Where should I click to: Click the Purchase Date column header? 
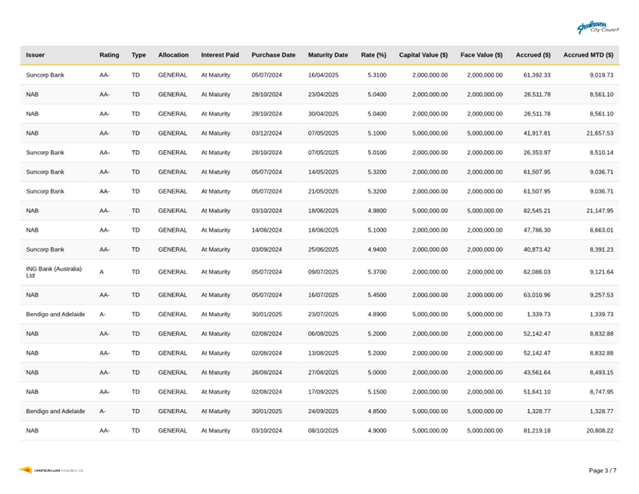coord(274,55)
